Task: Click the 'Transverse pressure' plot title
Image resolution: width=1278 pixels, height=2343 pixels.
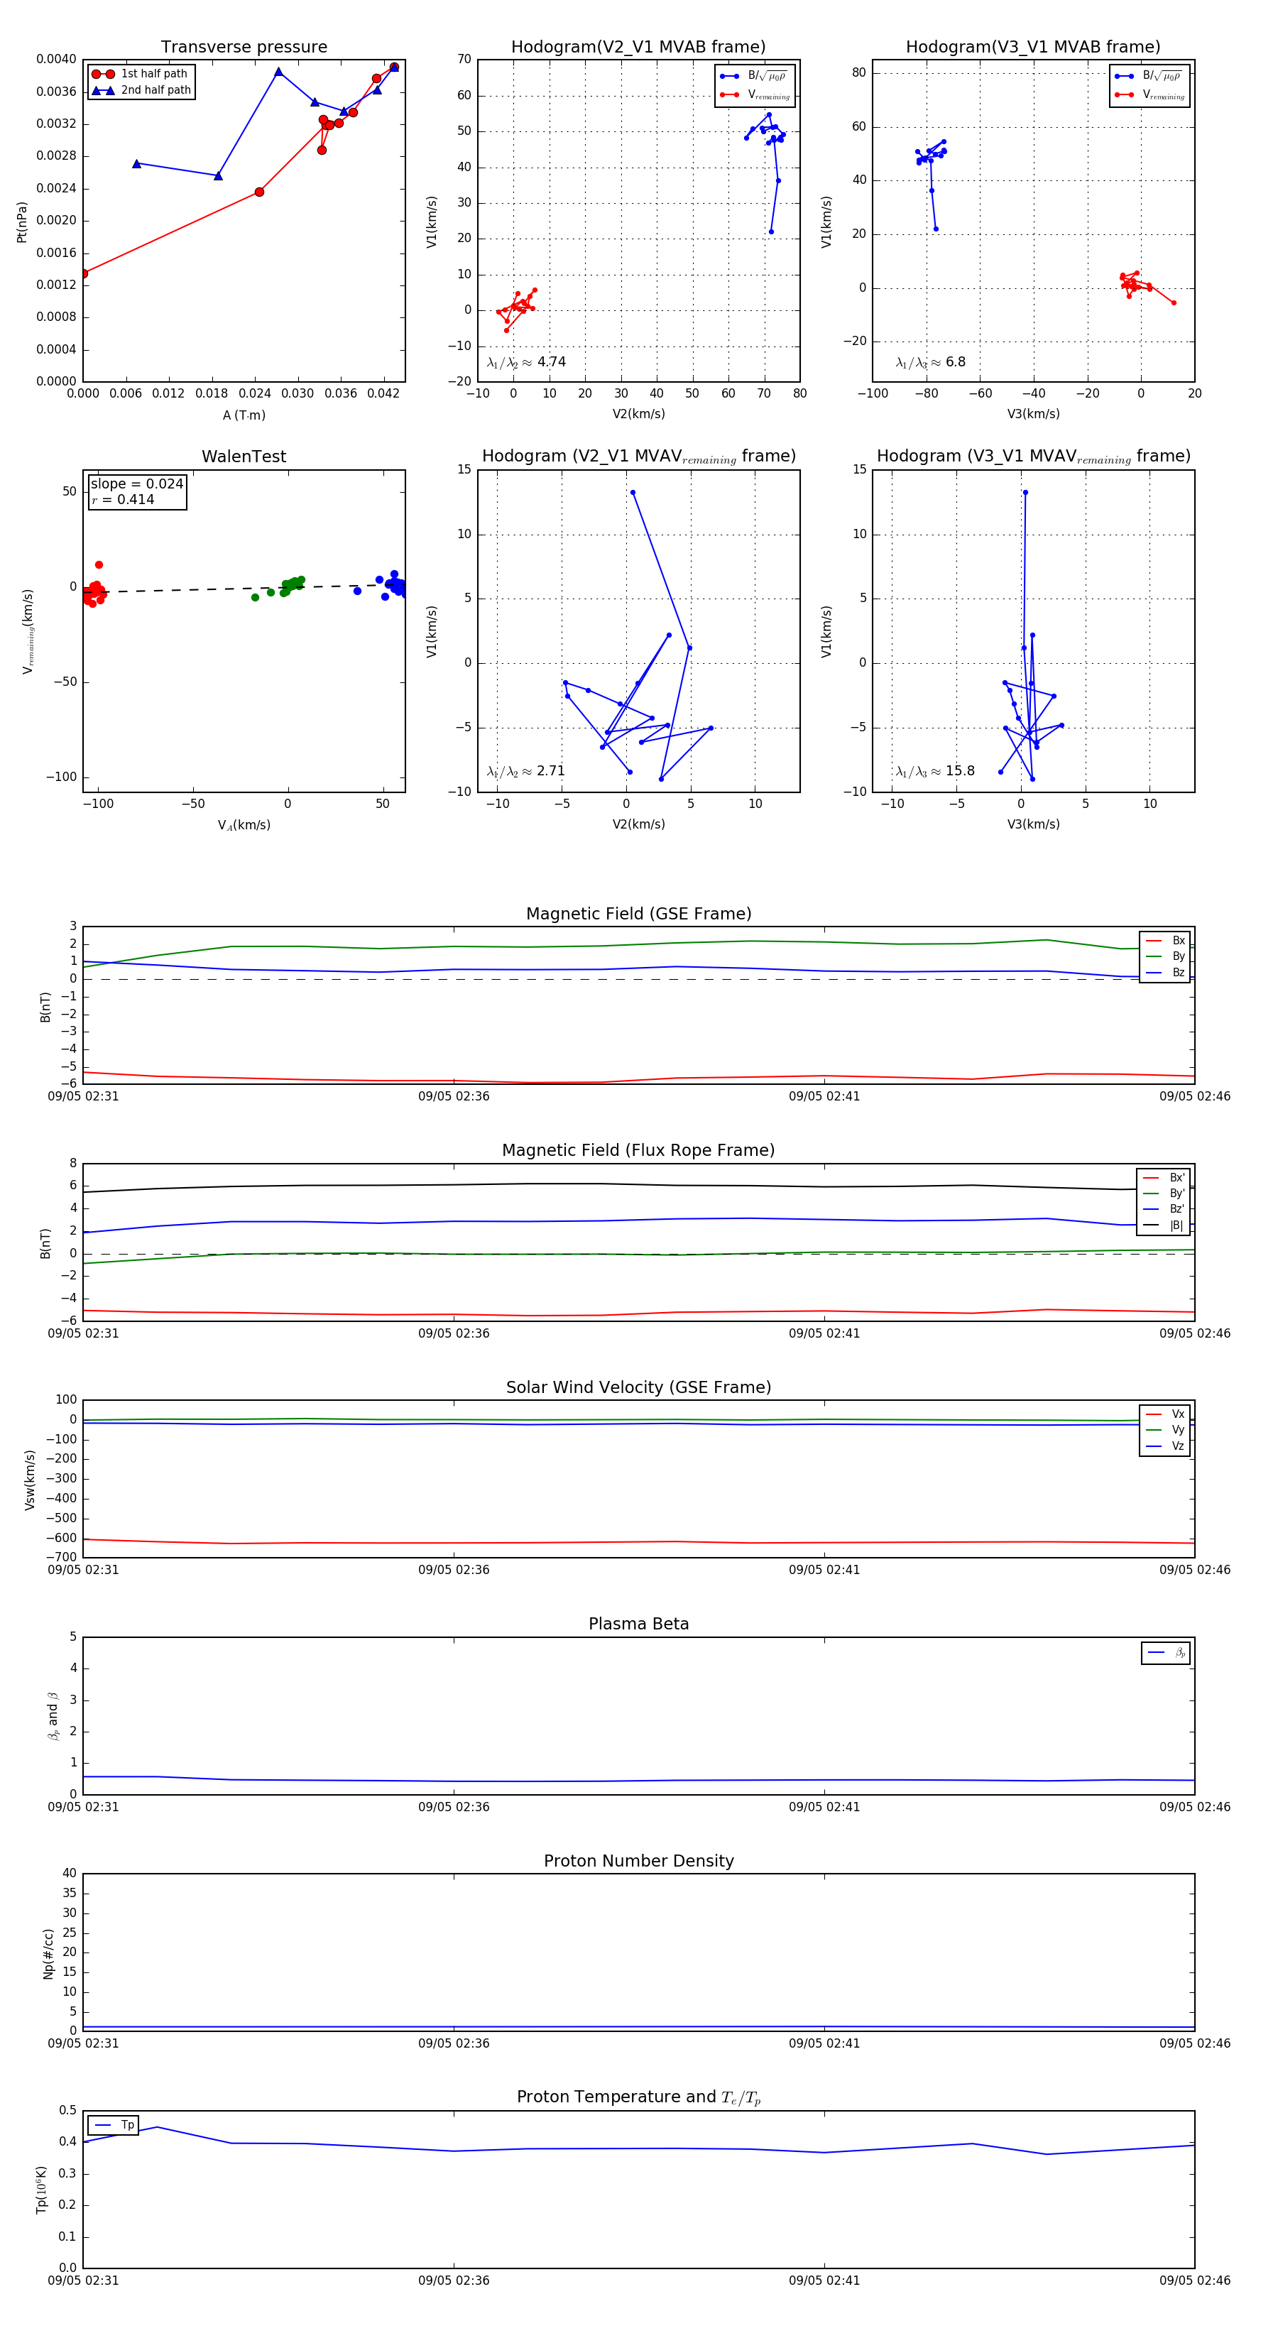Action: (244, 48)
